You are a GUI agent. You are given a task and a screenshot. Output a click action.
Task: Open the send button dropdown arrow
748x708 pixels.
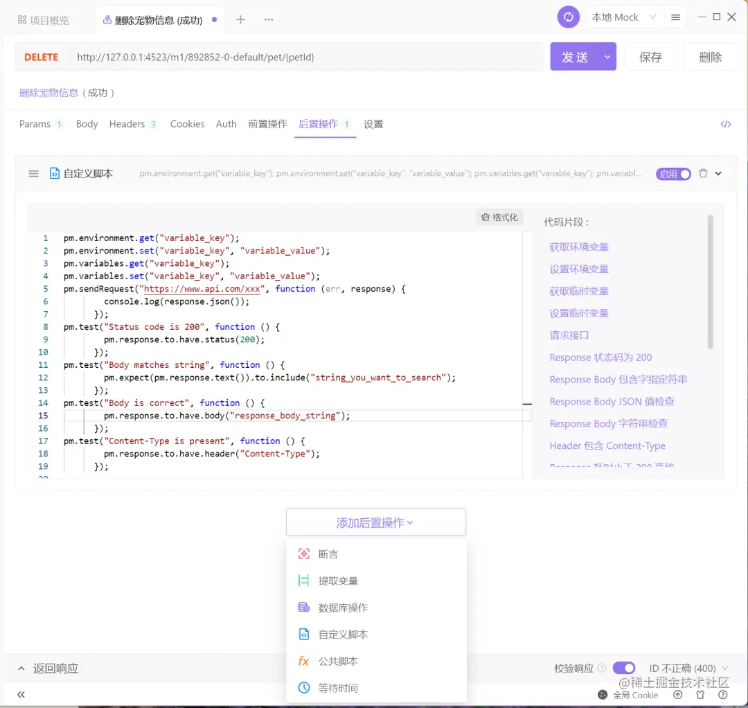[x=607, y=57]
